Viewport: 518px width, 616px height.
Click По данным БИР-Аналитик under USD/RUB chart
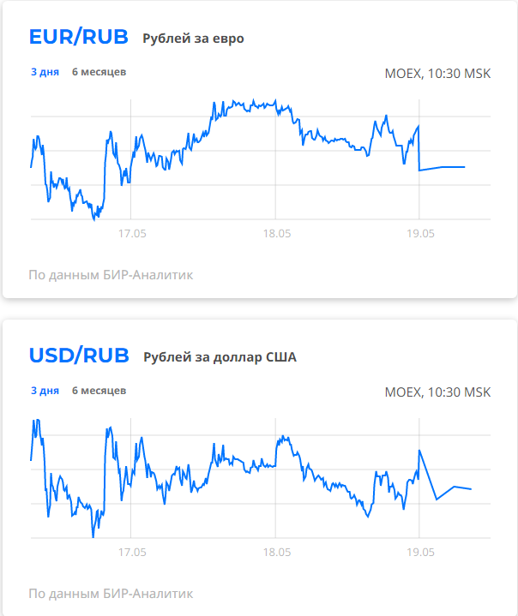pos(111,594)
